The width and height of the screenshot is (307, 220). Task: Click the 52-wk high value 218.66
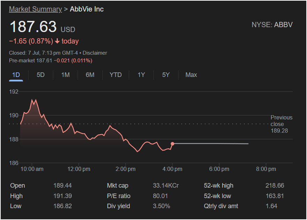pos(275,185)
